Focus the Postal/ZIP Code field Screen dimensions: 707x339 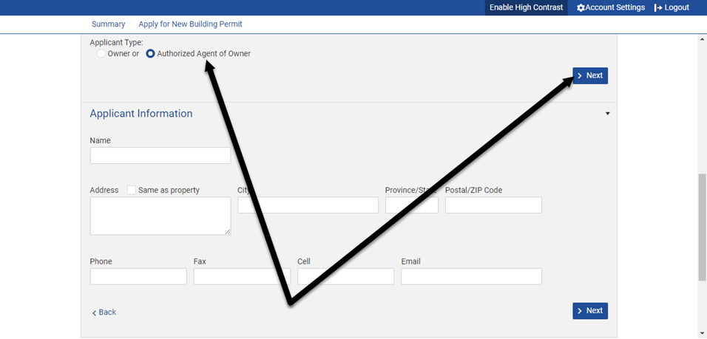pos(493,205)
